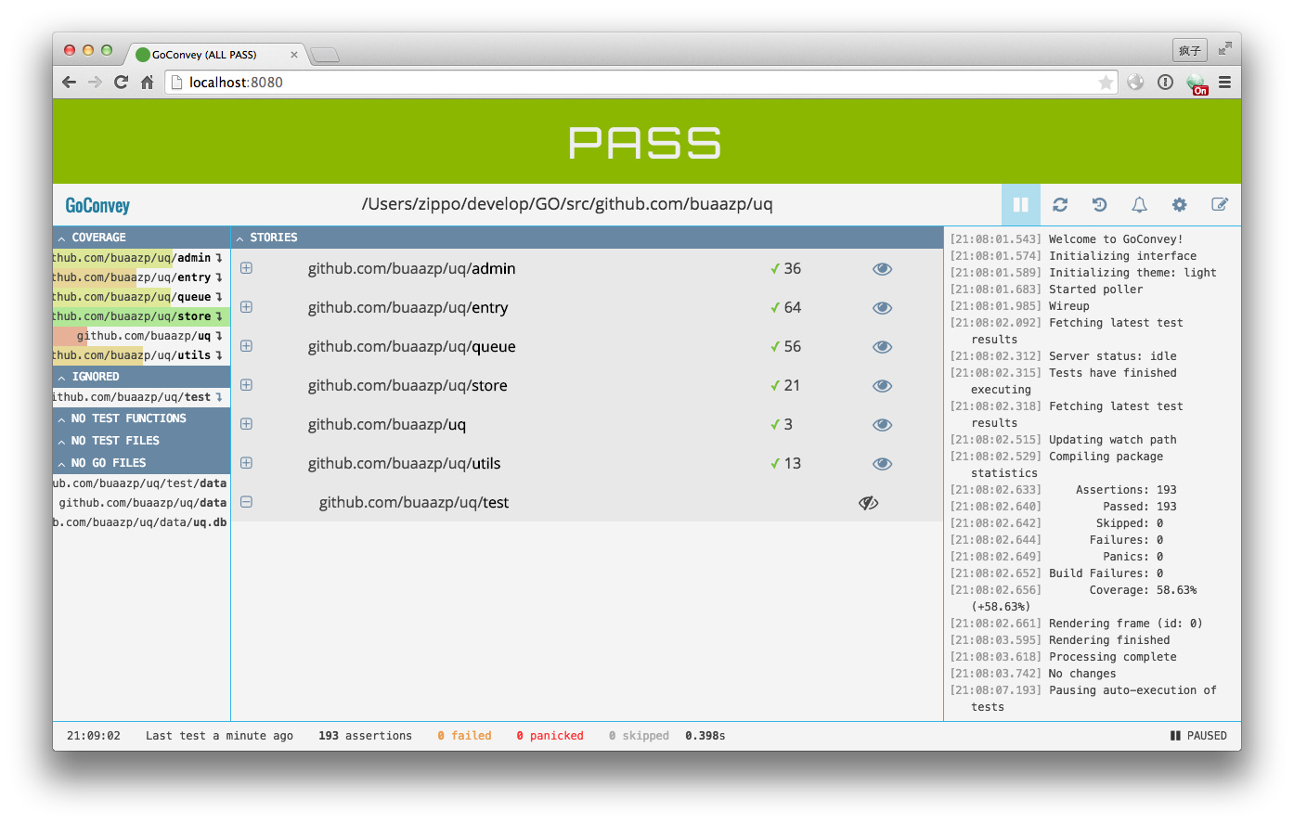Click the globe extension icon
Viewport: 1294px width, 824px height.
coord(1135,83)
